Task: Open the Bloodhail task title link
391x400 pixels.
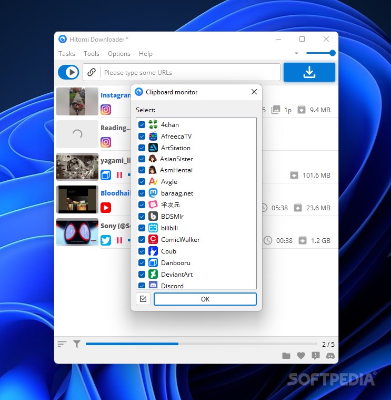Action: pos(115,193)
